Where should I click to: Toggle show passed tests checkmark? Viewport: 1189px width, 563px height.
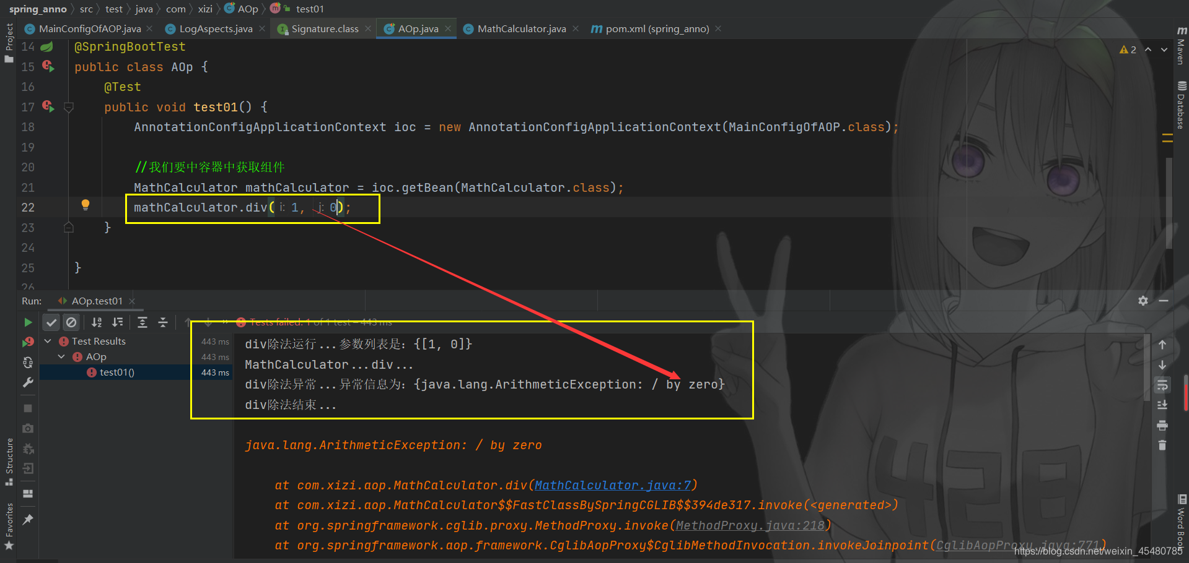[x=51, y=322]
